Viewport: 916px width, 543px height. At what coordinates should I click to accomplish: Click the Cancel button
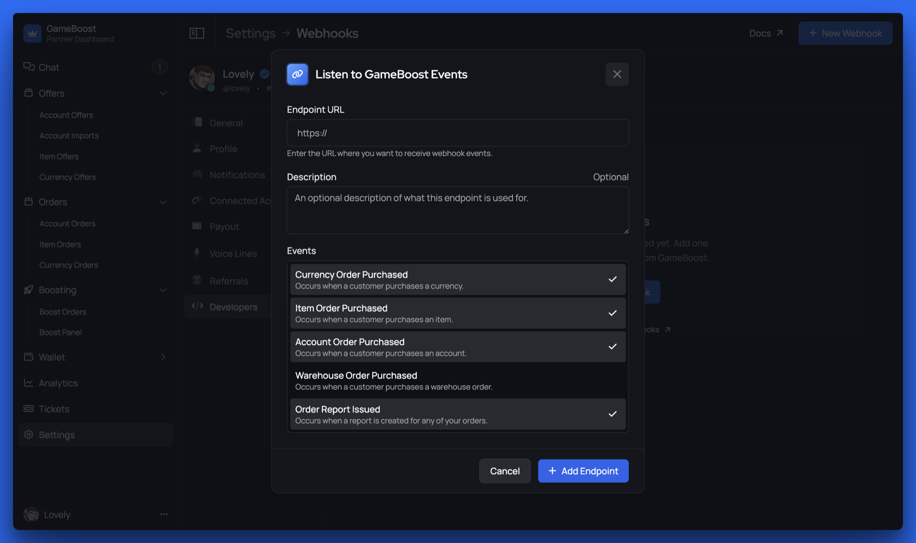(x=504, y=471)
